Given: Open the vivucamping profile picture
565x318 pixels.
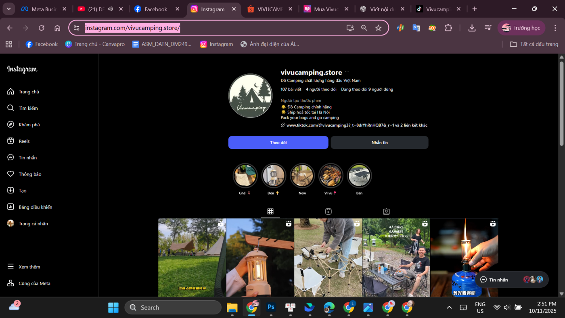Looking at the screenshot, I should [250, 96].
